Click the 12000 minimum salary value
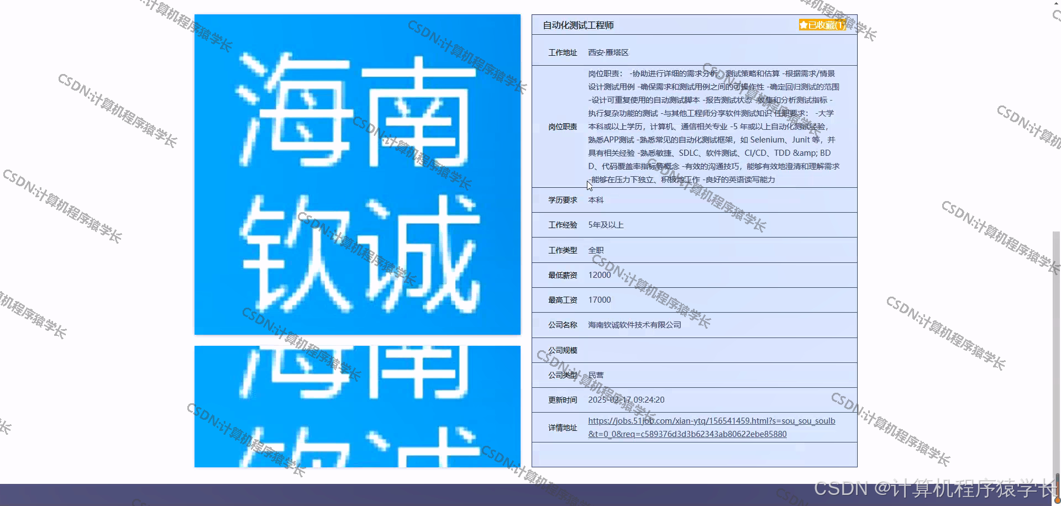The image size is (1061, 506). [600, 275]
